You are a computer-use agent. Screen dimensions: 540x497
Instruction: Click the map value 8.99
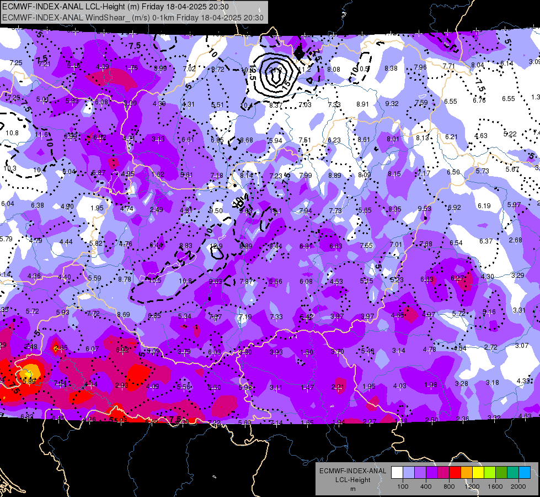[160, 68]
